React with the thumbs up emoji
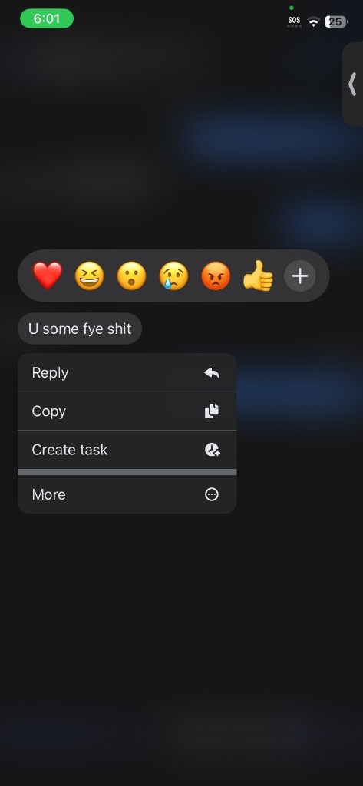The image size is (363, 786). point(258,276)
